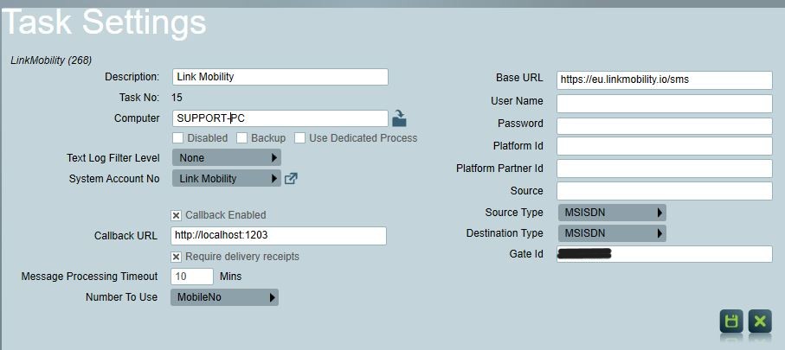The height and width of the screenshot is (350, 785).
Task: Click the Description input field
Action: (280, 77)
